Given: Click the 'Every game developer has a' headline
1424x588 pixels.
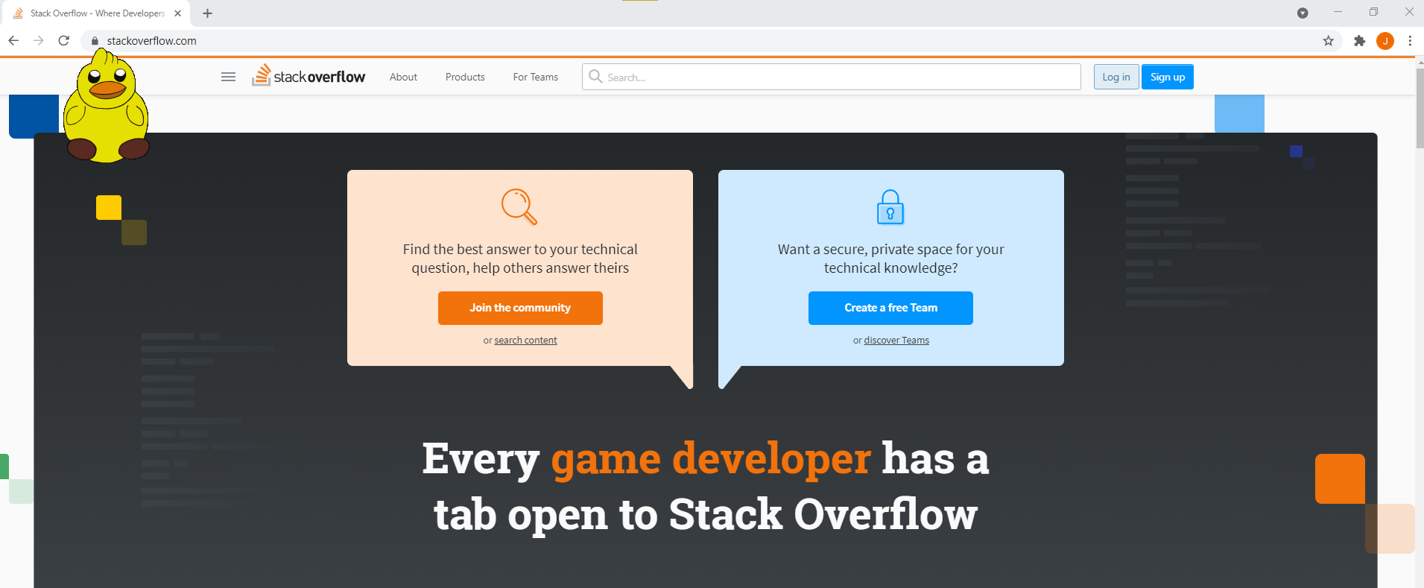Looking at the screenshot, I should [706, 458].
